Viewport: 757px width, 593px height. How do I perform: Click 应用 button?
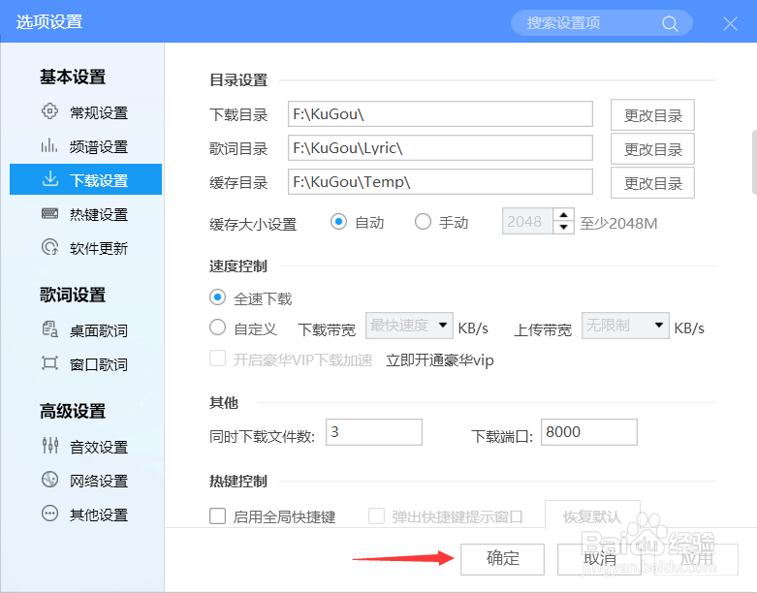[x=696, y=559]
